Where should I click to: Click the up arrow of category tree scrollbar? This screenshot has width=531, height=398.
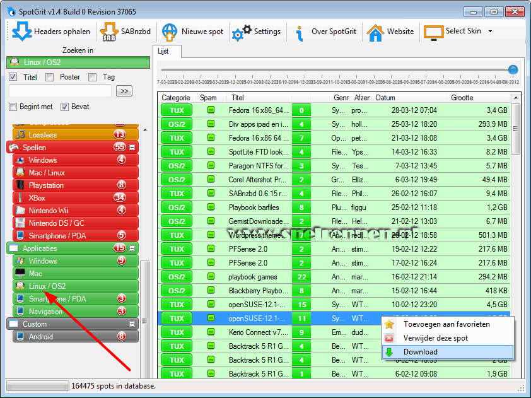point(145,130)
